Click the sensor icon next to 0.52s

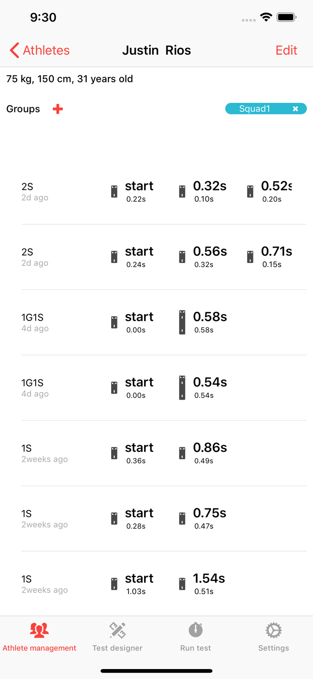point(250,191)
